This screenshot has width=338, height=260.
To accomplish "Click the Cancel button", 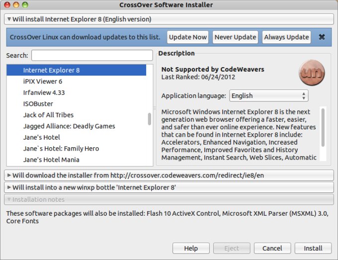I will [x=272, y=249].
